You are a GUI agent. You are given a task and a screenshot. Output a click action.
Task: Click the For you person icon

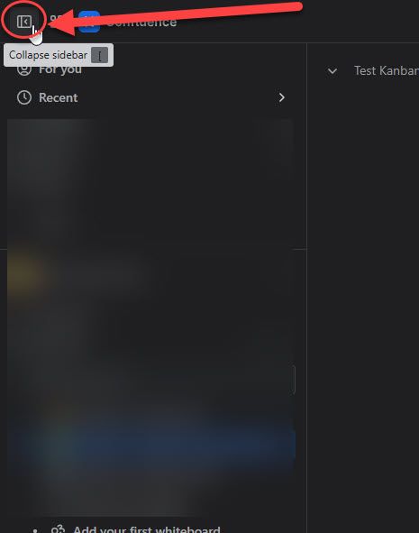24,69
